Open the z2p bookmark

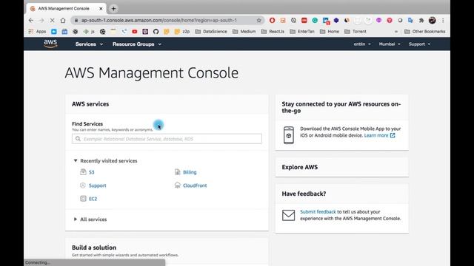point(182,31)
